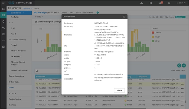This screenshot has width=189, height=109.
Task: Close Device Details with X icon
Action: pyautogui.click(x=124, y=16)
